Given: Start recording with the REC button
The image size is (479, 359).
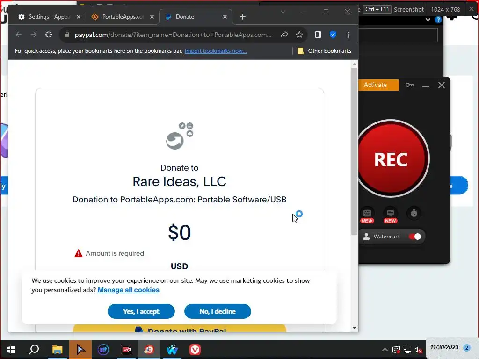Looking at the screenshot, I should point(392,159).
